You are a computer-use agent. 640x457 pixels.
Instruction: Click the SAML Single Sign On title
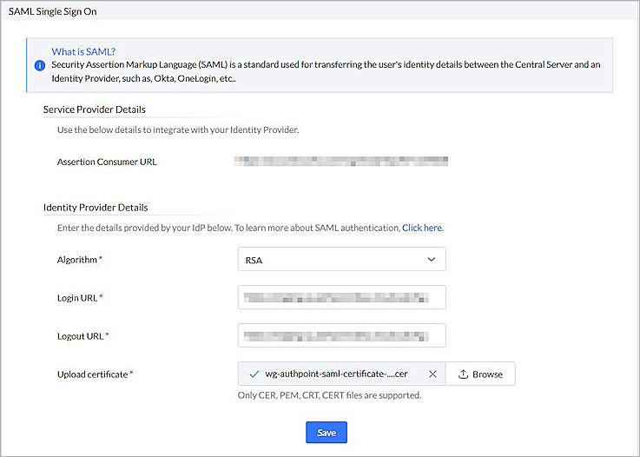(53, 11)
